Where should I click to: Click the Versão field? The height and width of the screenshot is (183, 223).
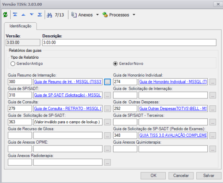click(x=23, y=43)
